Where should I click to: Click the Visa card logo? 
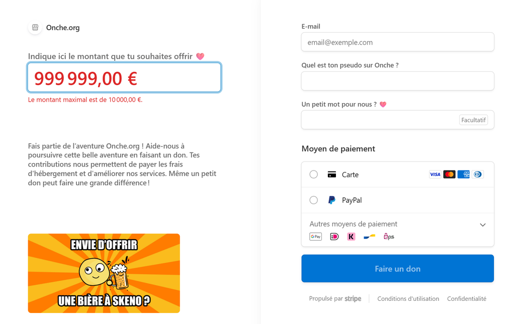tap(435, 175)
